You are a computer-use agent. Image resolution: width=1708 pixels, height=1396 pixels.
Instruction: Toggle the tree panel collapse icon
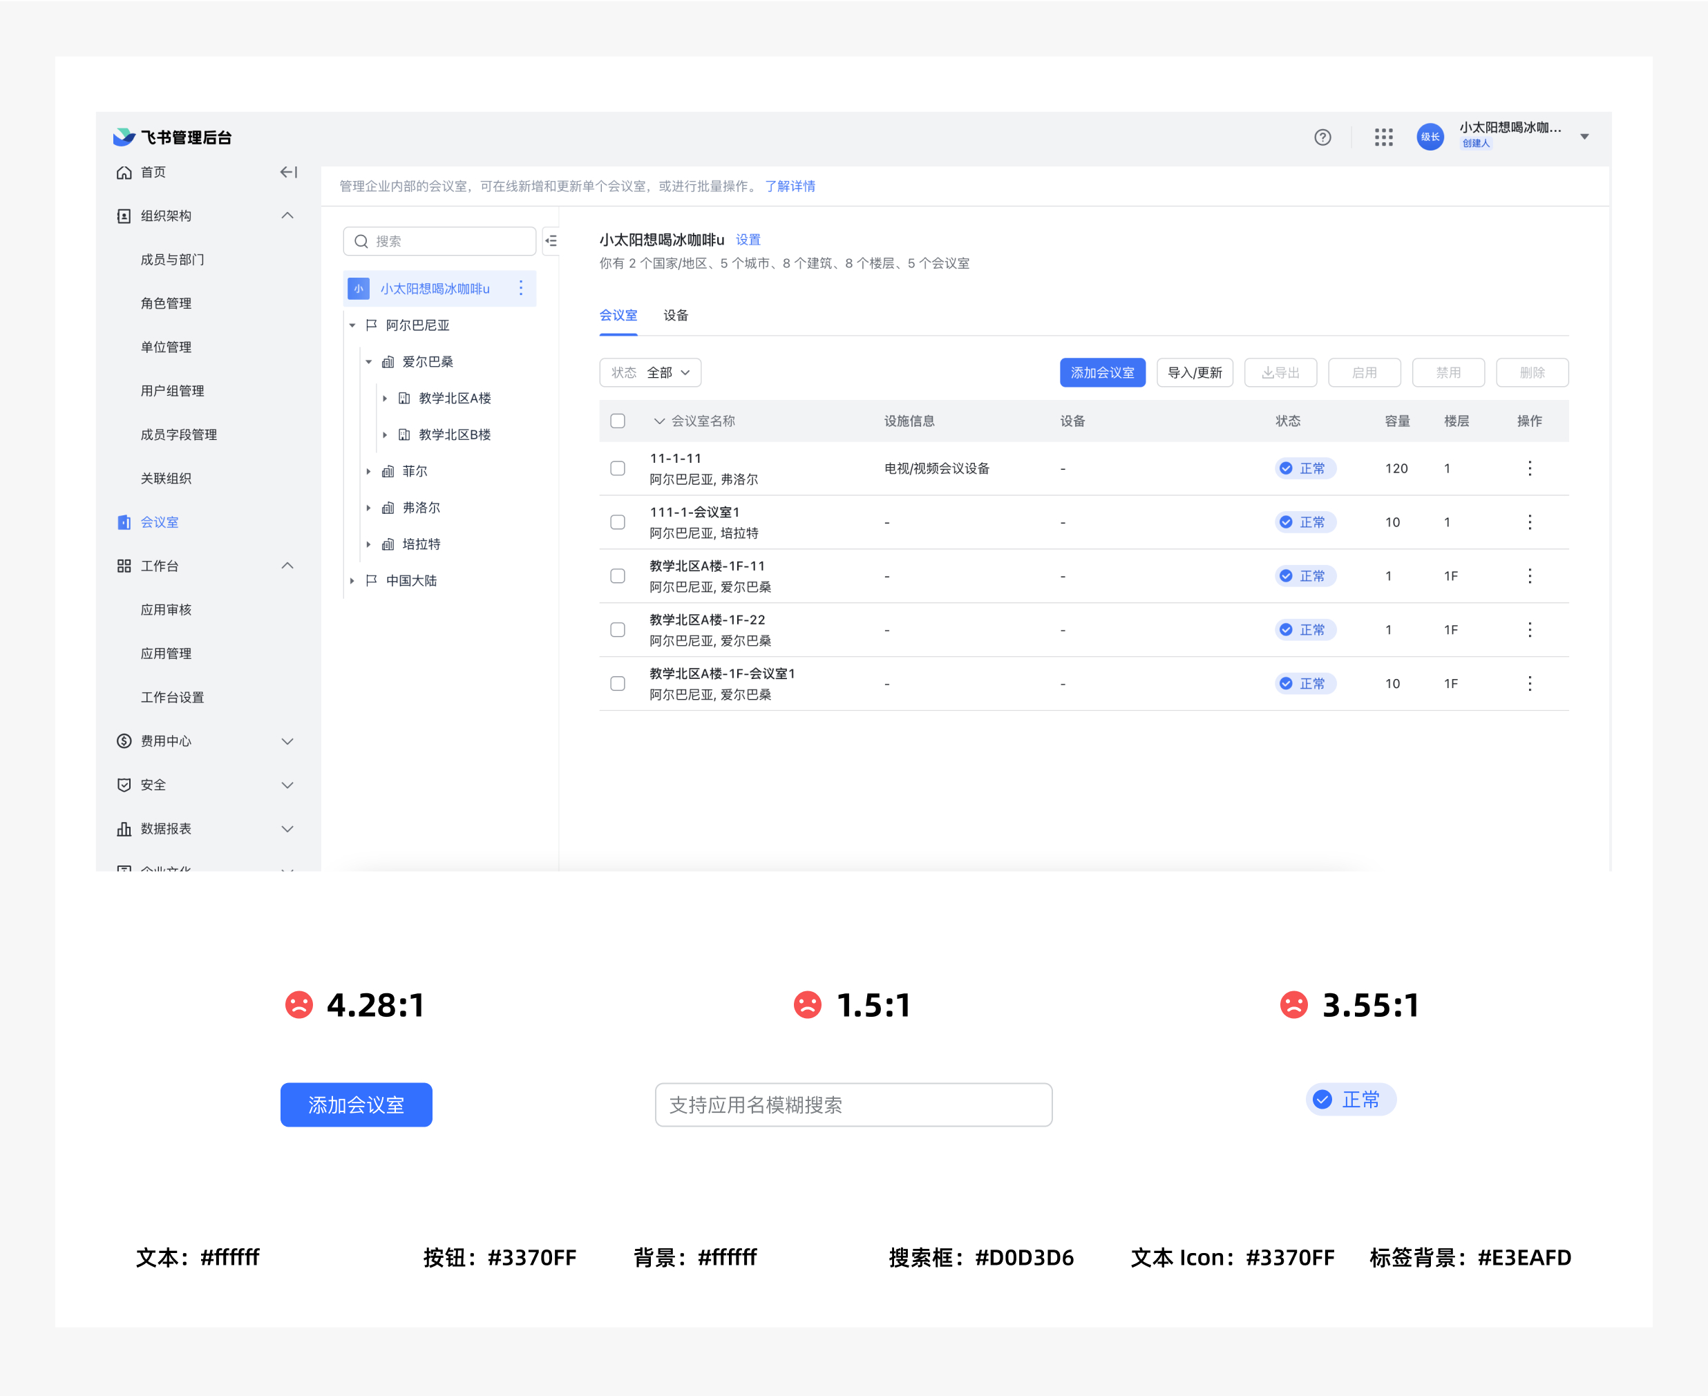(x=551, y=240)
